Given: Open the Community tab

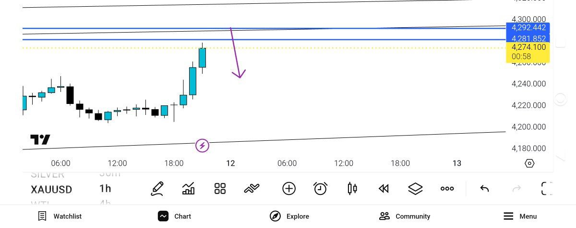Looking at the screenshot, I should tap(404, 216).
